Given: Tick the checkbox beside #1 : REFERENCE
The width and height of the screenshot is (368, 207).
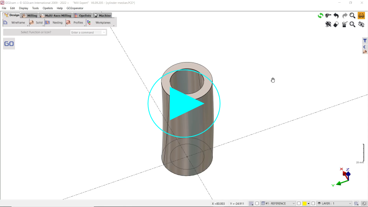Looking at the screenshot, I should pyautogui.click(x=257, y=204).
